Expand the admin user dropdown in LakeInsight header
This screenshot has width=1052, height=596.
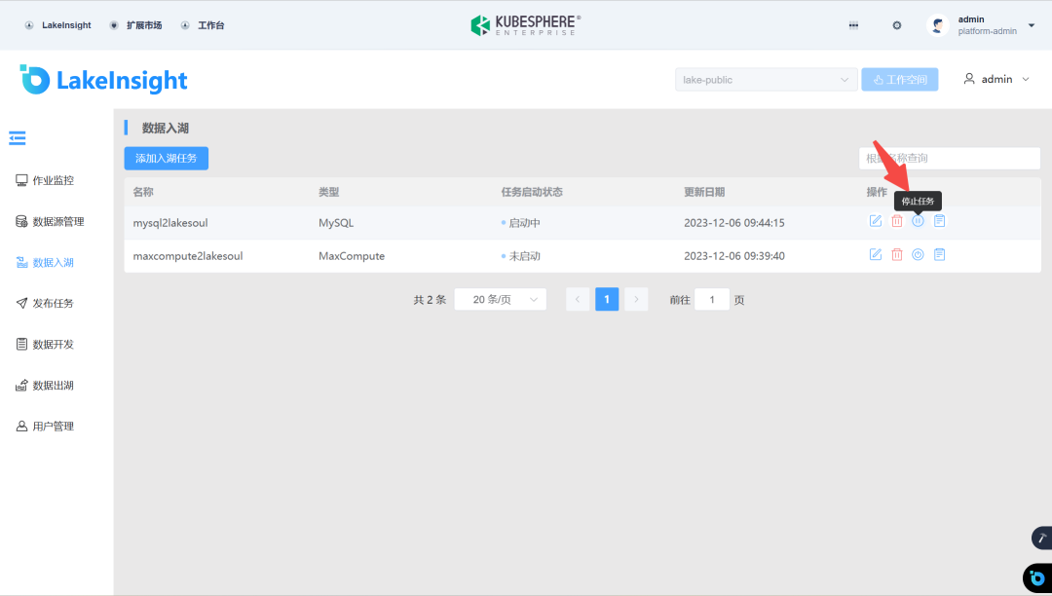pos(996,79)
